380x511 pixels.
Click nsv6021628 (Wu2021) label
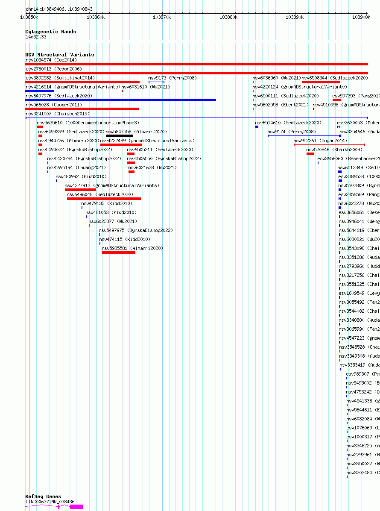152,167
